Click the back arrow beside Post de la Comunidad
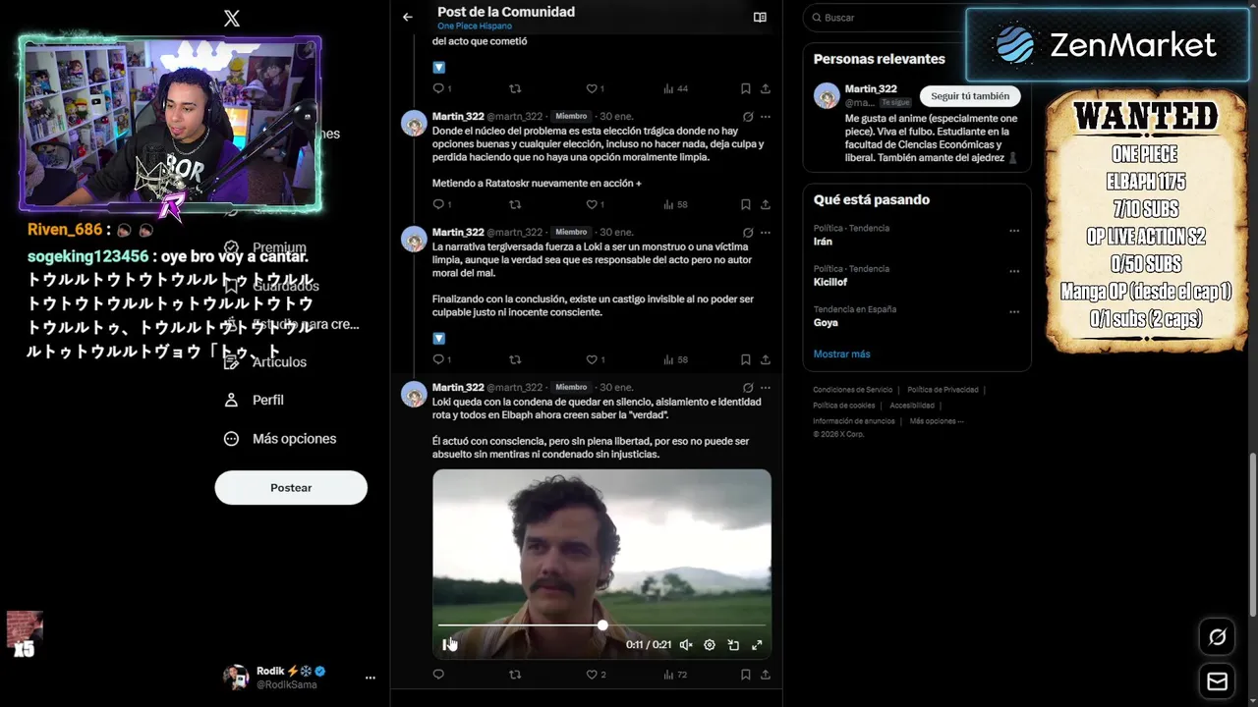 tap(408, 17)
